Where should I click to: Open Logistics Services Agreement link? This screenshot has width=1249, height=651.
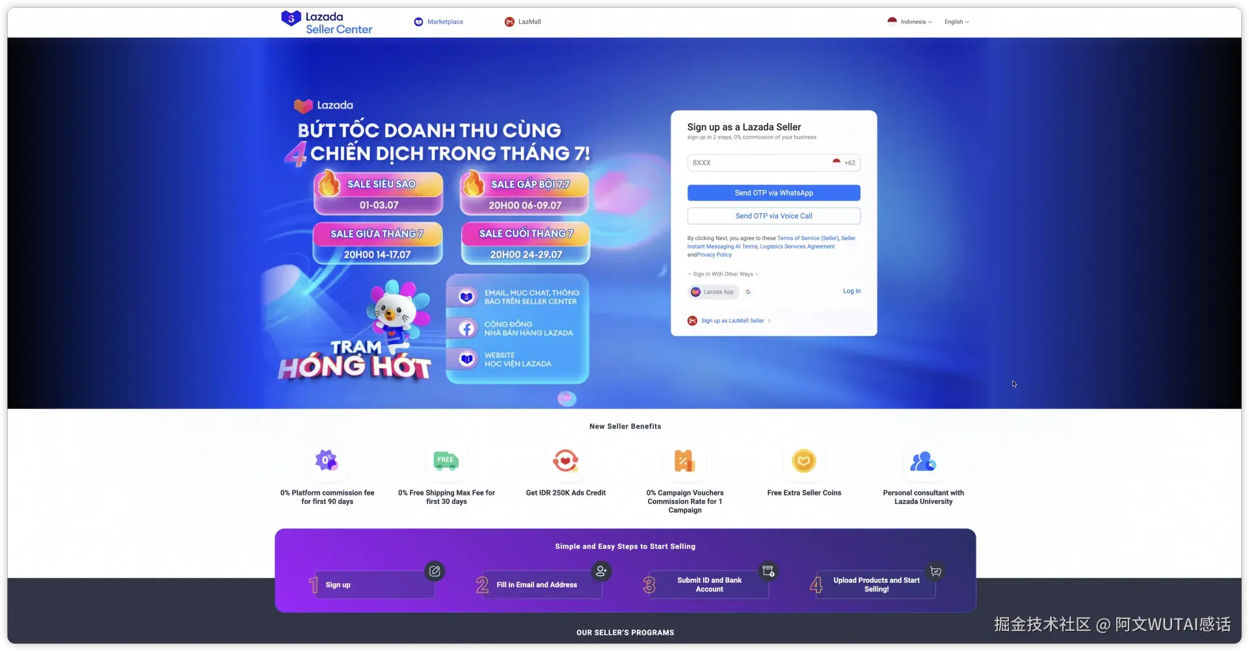(798, 246)
